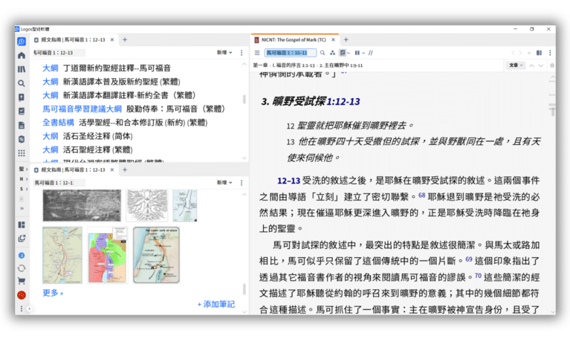Open the map thumbnail with red route
This screenshot has width=570, height=356.
(62, 255)
